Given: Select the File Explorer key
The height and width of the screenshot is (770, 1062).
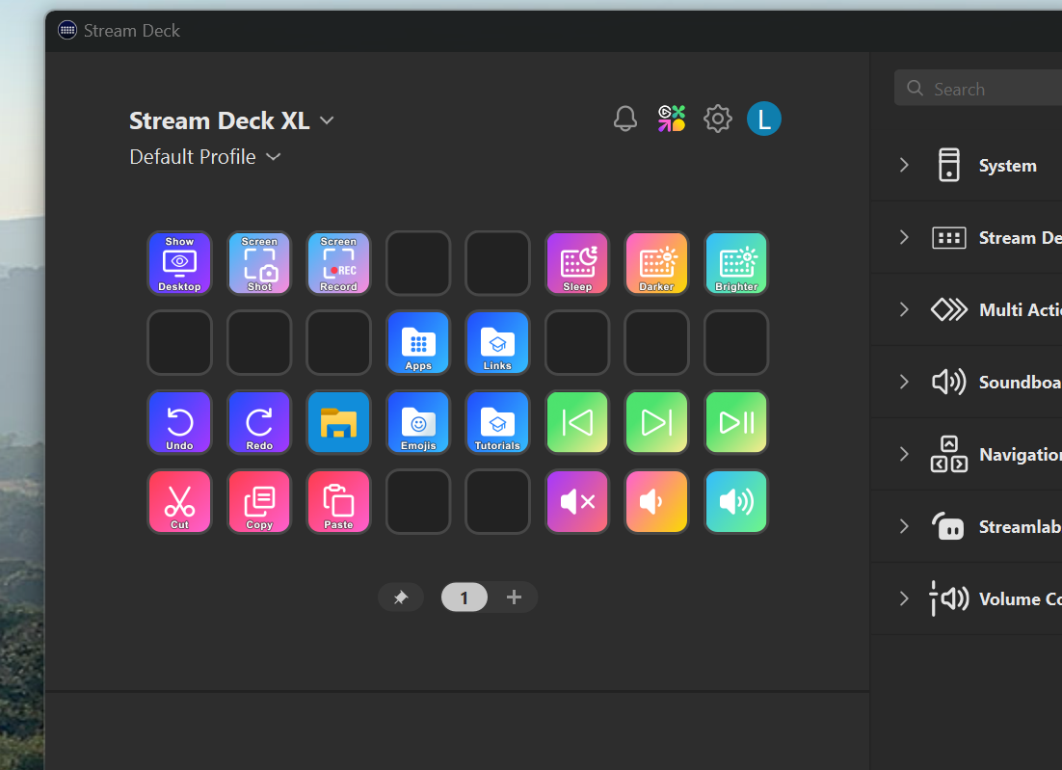Looking at the screenshot, I should (x=338, y=423).
